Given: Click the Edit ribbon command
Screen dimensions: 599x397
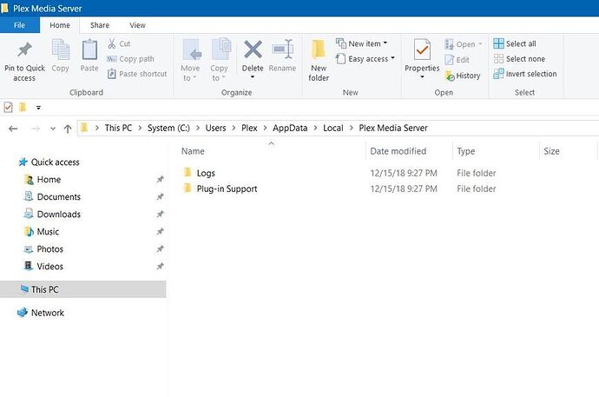Looking at the screenshot, I should pos(457,60).
